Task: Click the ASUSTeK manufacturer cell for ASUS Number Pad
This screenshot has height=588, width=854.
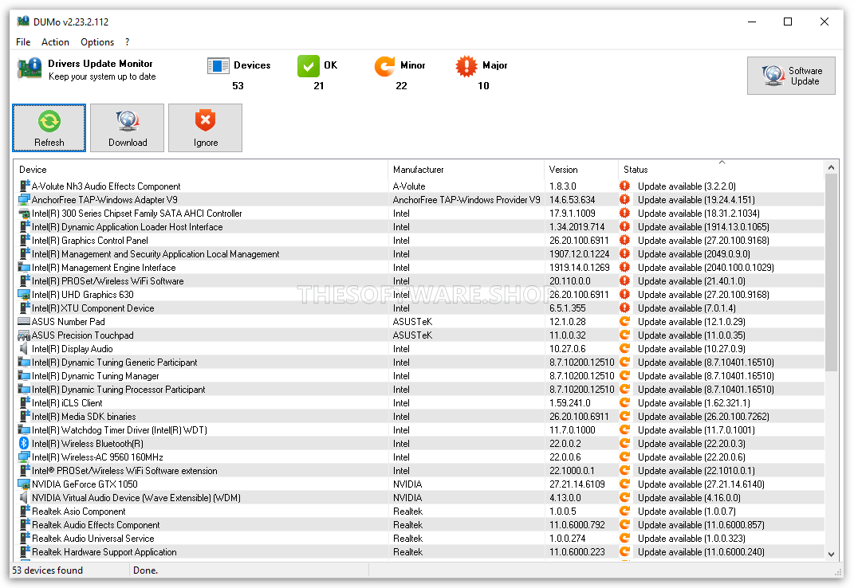Action: pyautogui.click(x=412, y=321)
